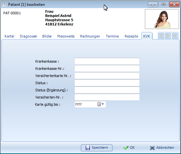The height and width of the screenshot is (154, 181).
Task: Click the Abbrechen cross icon
Action: [x=152, y=148]
